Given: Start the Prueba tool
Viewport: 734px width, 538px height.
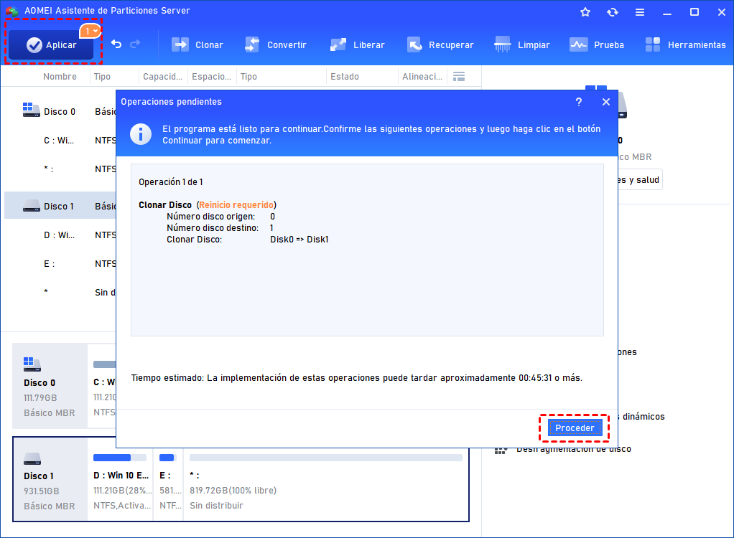Looking at the screenshot, I should coord(597,45).
